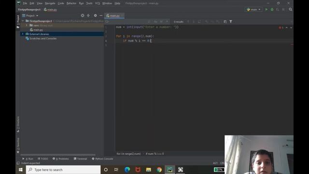Open the Refactor menu
The image size is (309, 174).
[x=71, y=3]
